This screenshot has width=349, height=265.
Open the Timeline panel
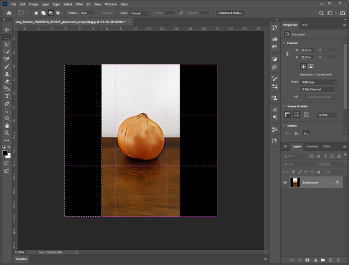click(x=21, y=259)
